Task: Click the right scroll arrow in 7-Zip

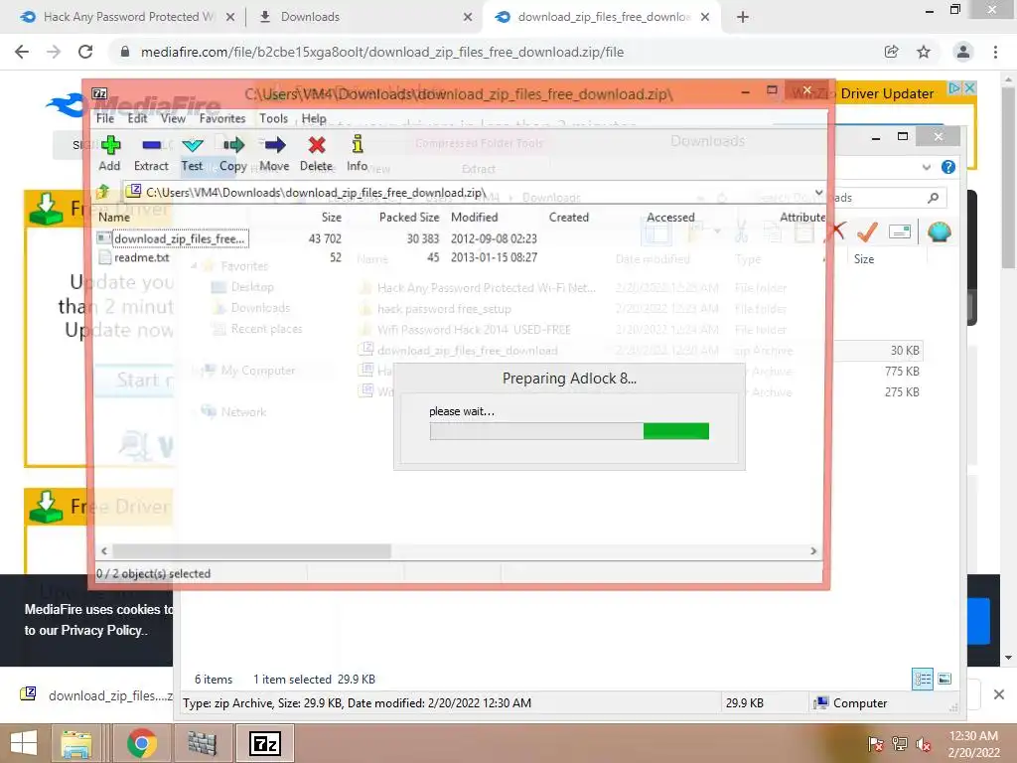Action: point(813,550)
